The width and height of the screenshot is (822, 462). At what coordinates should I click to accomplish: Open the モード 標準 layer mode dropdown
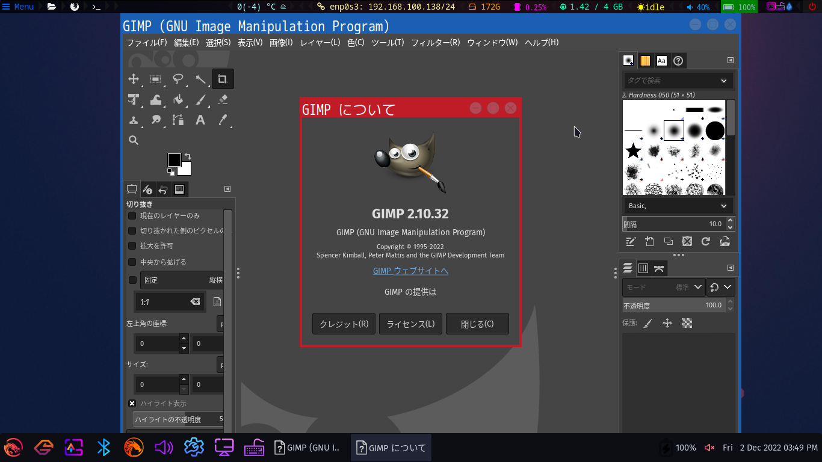coord(663,288)
